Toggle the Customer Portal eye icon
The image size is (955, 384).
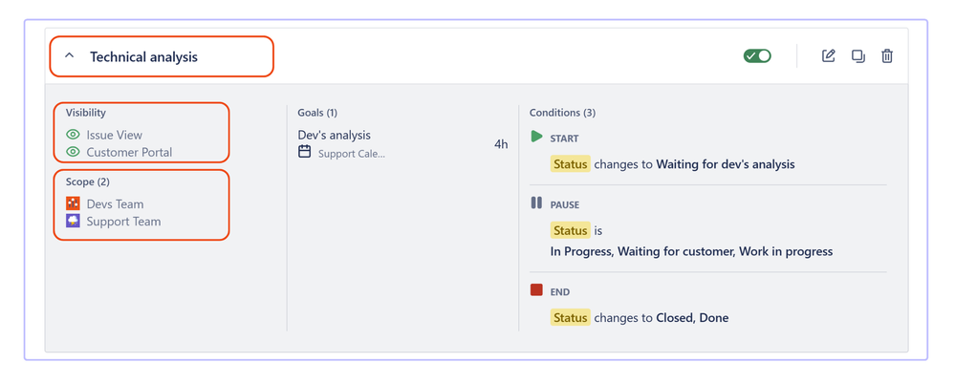pos(73,152)
